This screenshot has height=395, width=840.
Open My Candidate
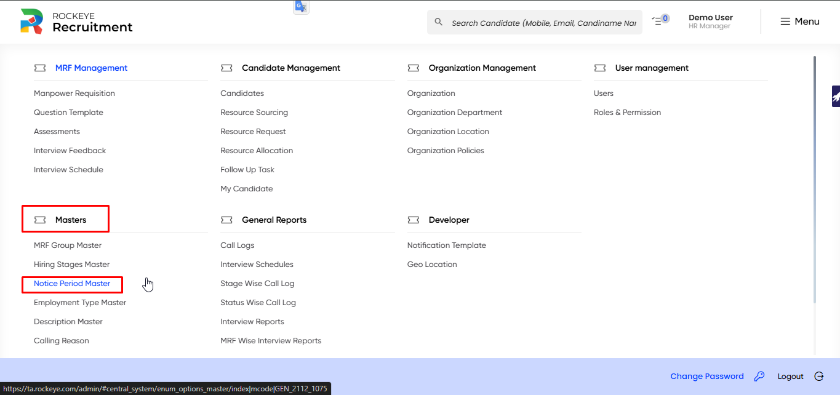246,189
